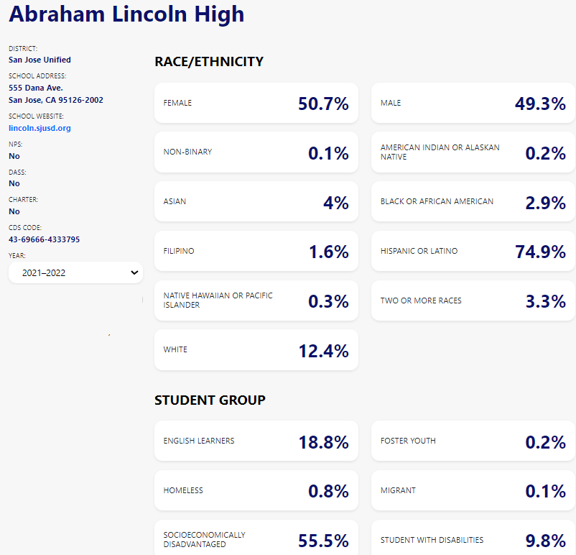Select the White 12.4% card
This screenshot has width=576, height=555.
coord(256,350)
